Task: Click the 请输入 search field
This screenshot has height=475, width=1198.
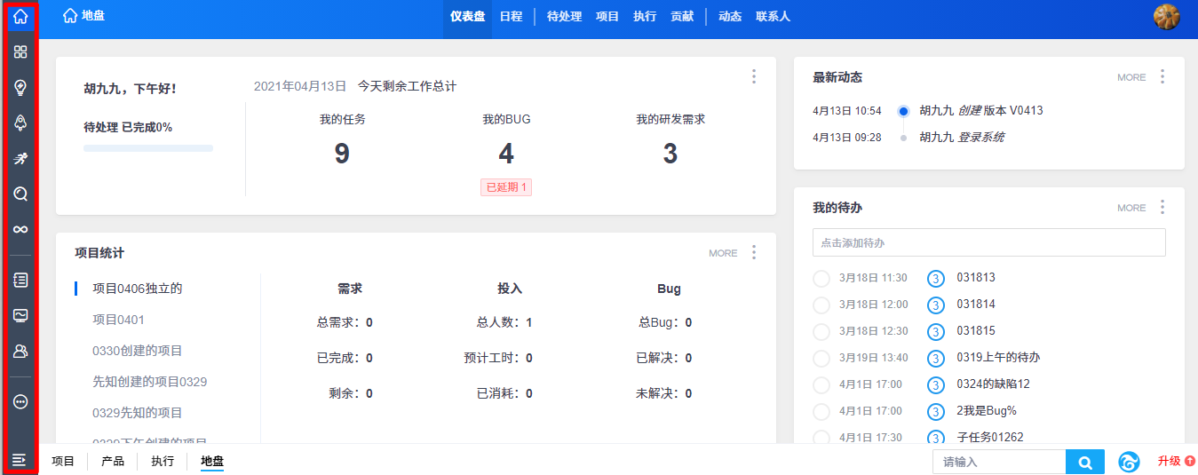Action: coord(999,462)
